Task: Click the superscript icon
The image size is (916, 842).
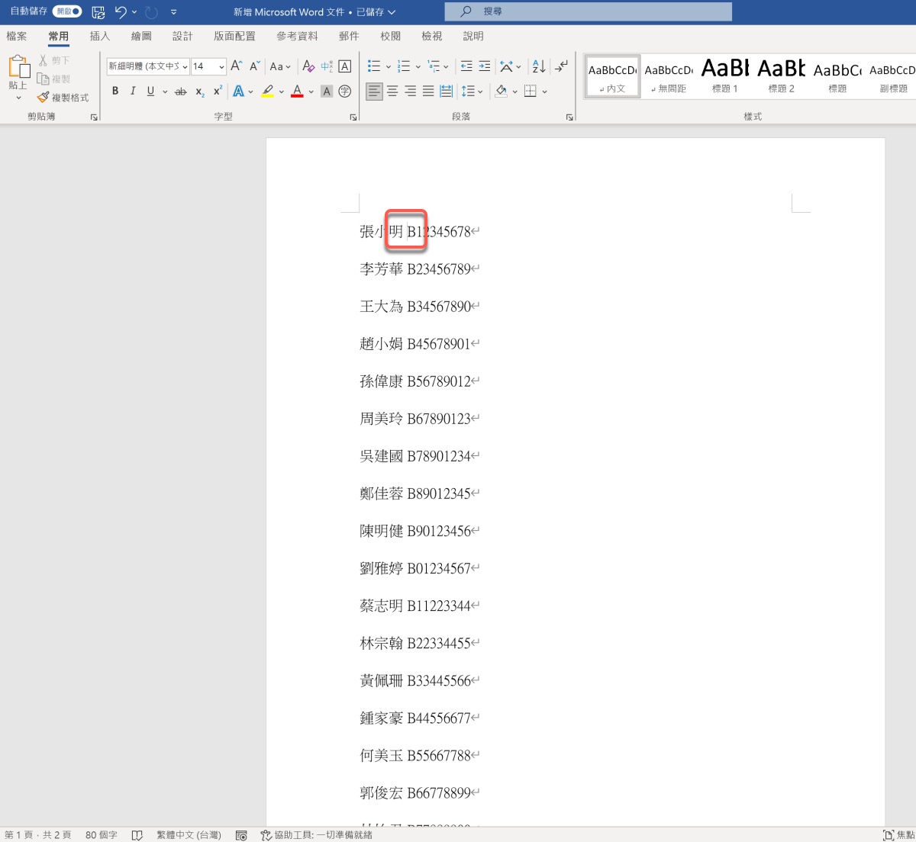Action: [x=218, y=92]
